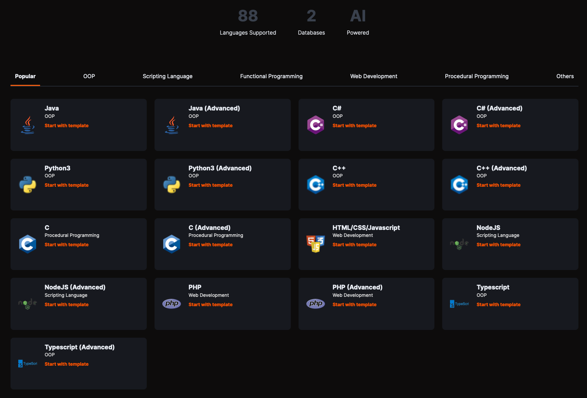This screenshot has width=587, height=398.
Task: Click the C++ blue hexagon icon
Action: pyautogui.click(x=315, y=184)
